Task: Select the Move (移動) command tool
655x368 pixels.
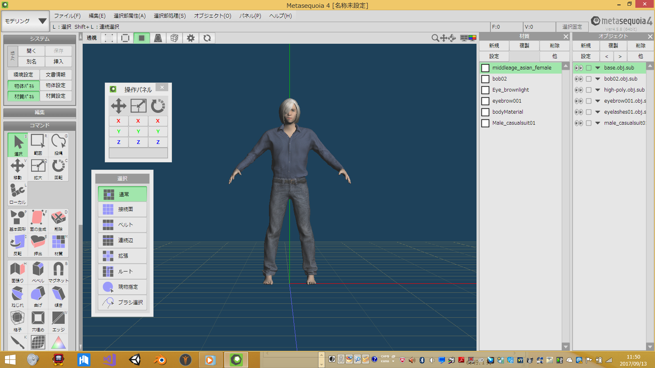Action: point(18,168)
